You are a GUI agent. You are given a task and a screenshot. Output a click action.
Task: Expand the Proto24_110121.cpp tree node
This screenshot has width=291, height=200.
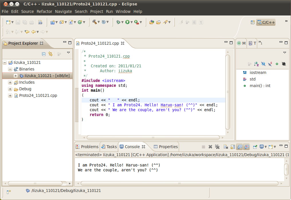point(10,96)
